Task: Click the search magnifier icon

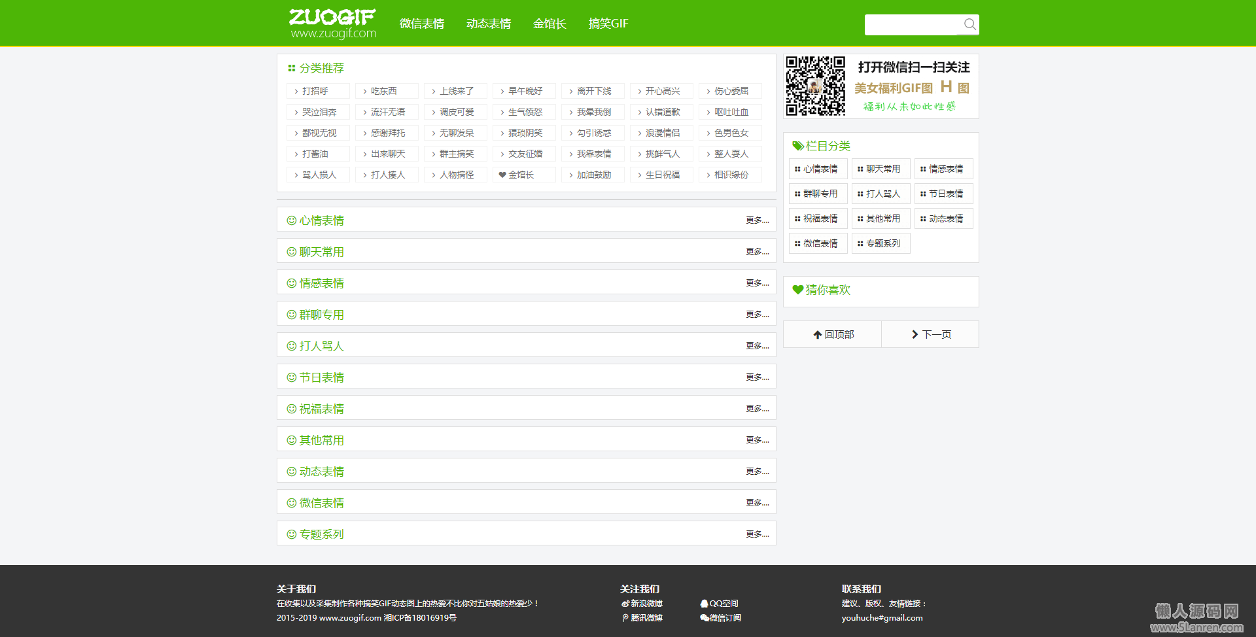Action: 969,24
